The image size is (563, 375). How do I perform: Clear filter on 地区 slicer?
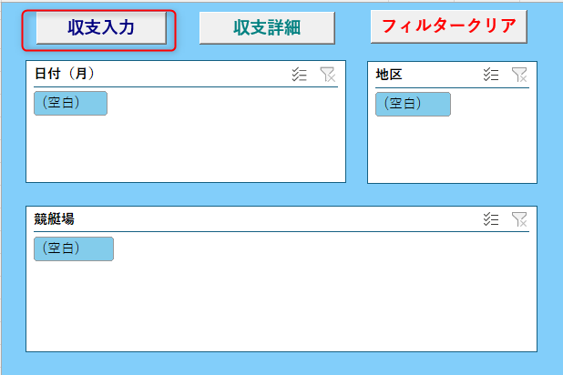519,75
